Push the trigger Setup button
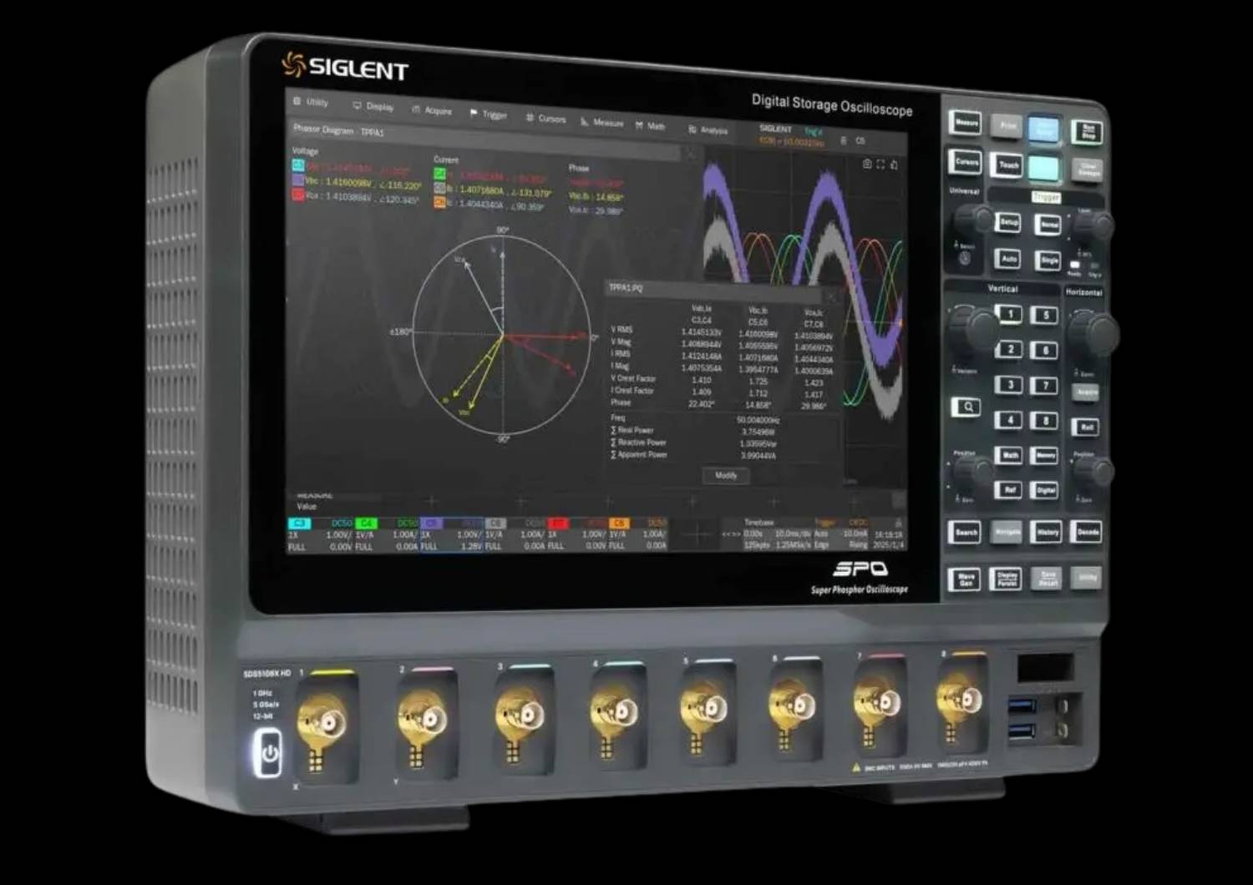The height and width of the screenshot is (885, 1253). click(1009, 223)
